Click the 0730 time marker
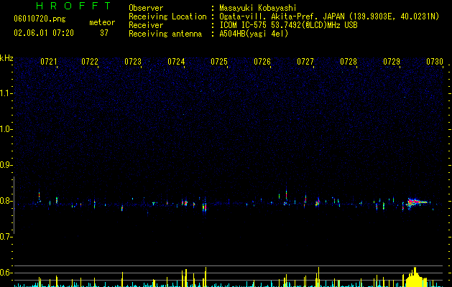This screenshot has height=287, width=452. coord(435,62)
